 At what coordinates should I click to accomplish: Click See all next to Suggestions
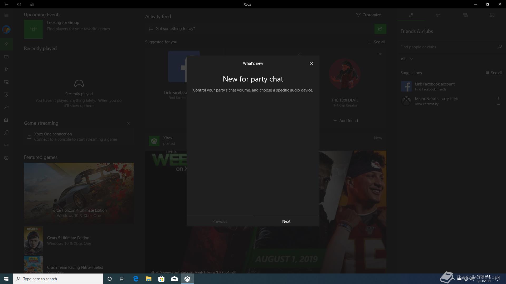[494, 73]
